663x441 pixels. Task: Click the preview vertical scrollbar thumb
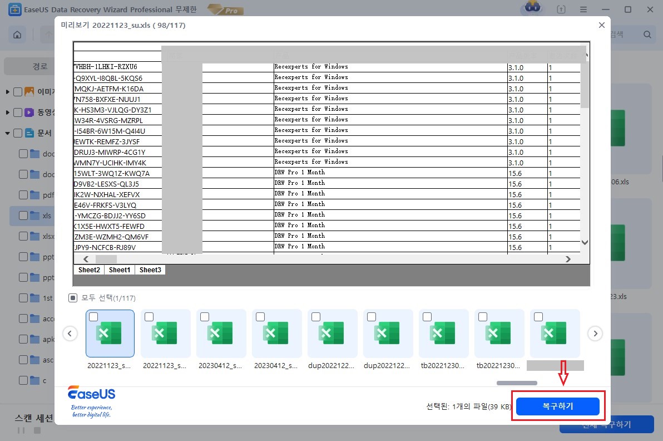tap(585, 85)
